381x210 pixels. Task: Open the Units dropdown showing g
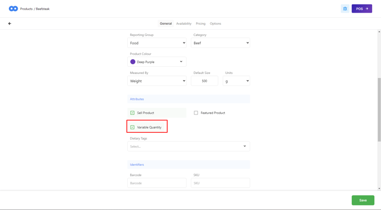tap(236, 81)
